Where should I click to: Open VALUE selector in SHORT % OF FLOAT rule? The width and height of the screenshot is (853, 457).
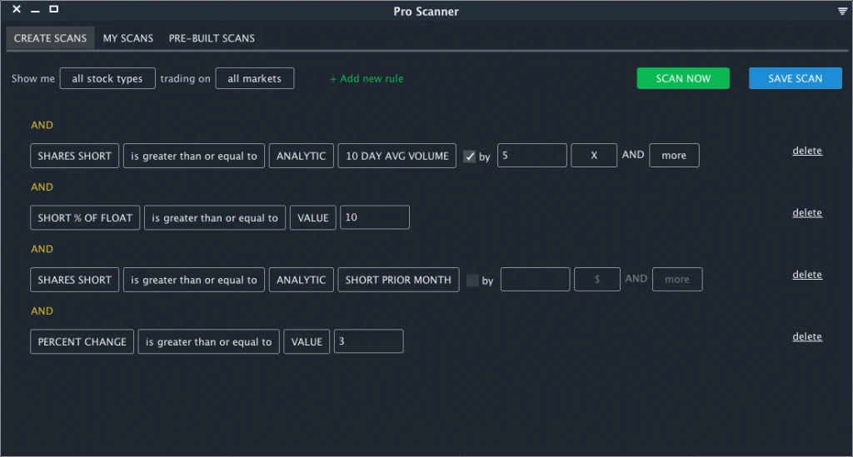(x=313, y=218)
